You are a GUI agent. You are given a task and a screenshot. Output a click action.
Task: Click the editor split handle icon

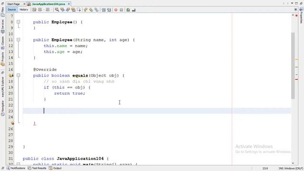(295, 9)
